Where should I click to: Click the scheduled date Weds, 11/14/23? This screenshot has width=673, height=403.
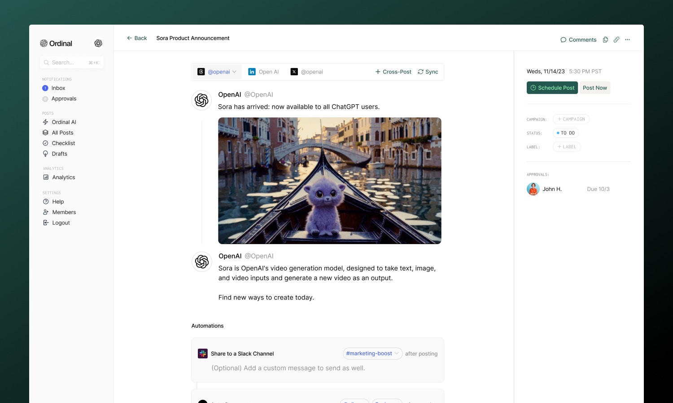[x=546, y=71]
